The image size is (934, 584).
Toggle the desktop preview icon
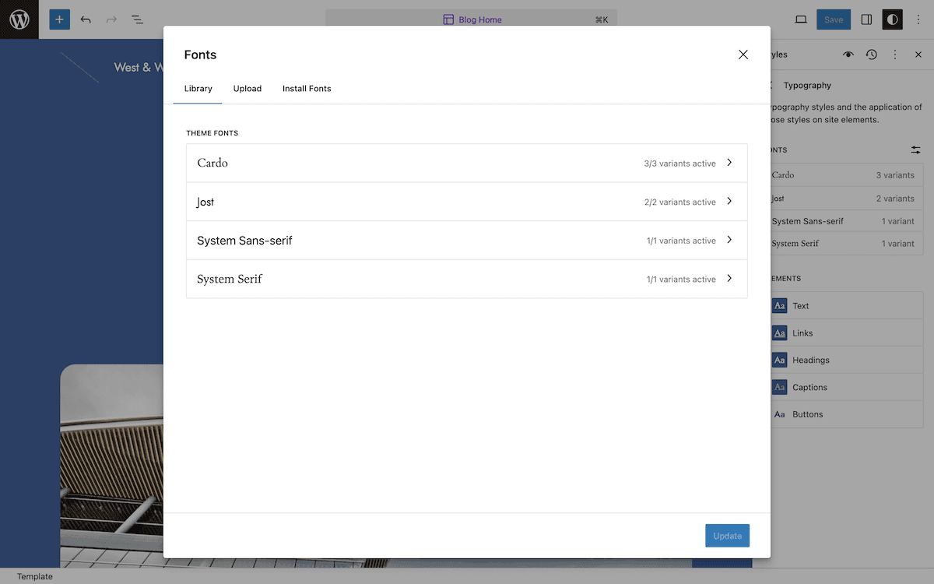click(x=801, y=19)
